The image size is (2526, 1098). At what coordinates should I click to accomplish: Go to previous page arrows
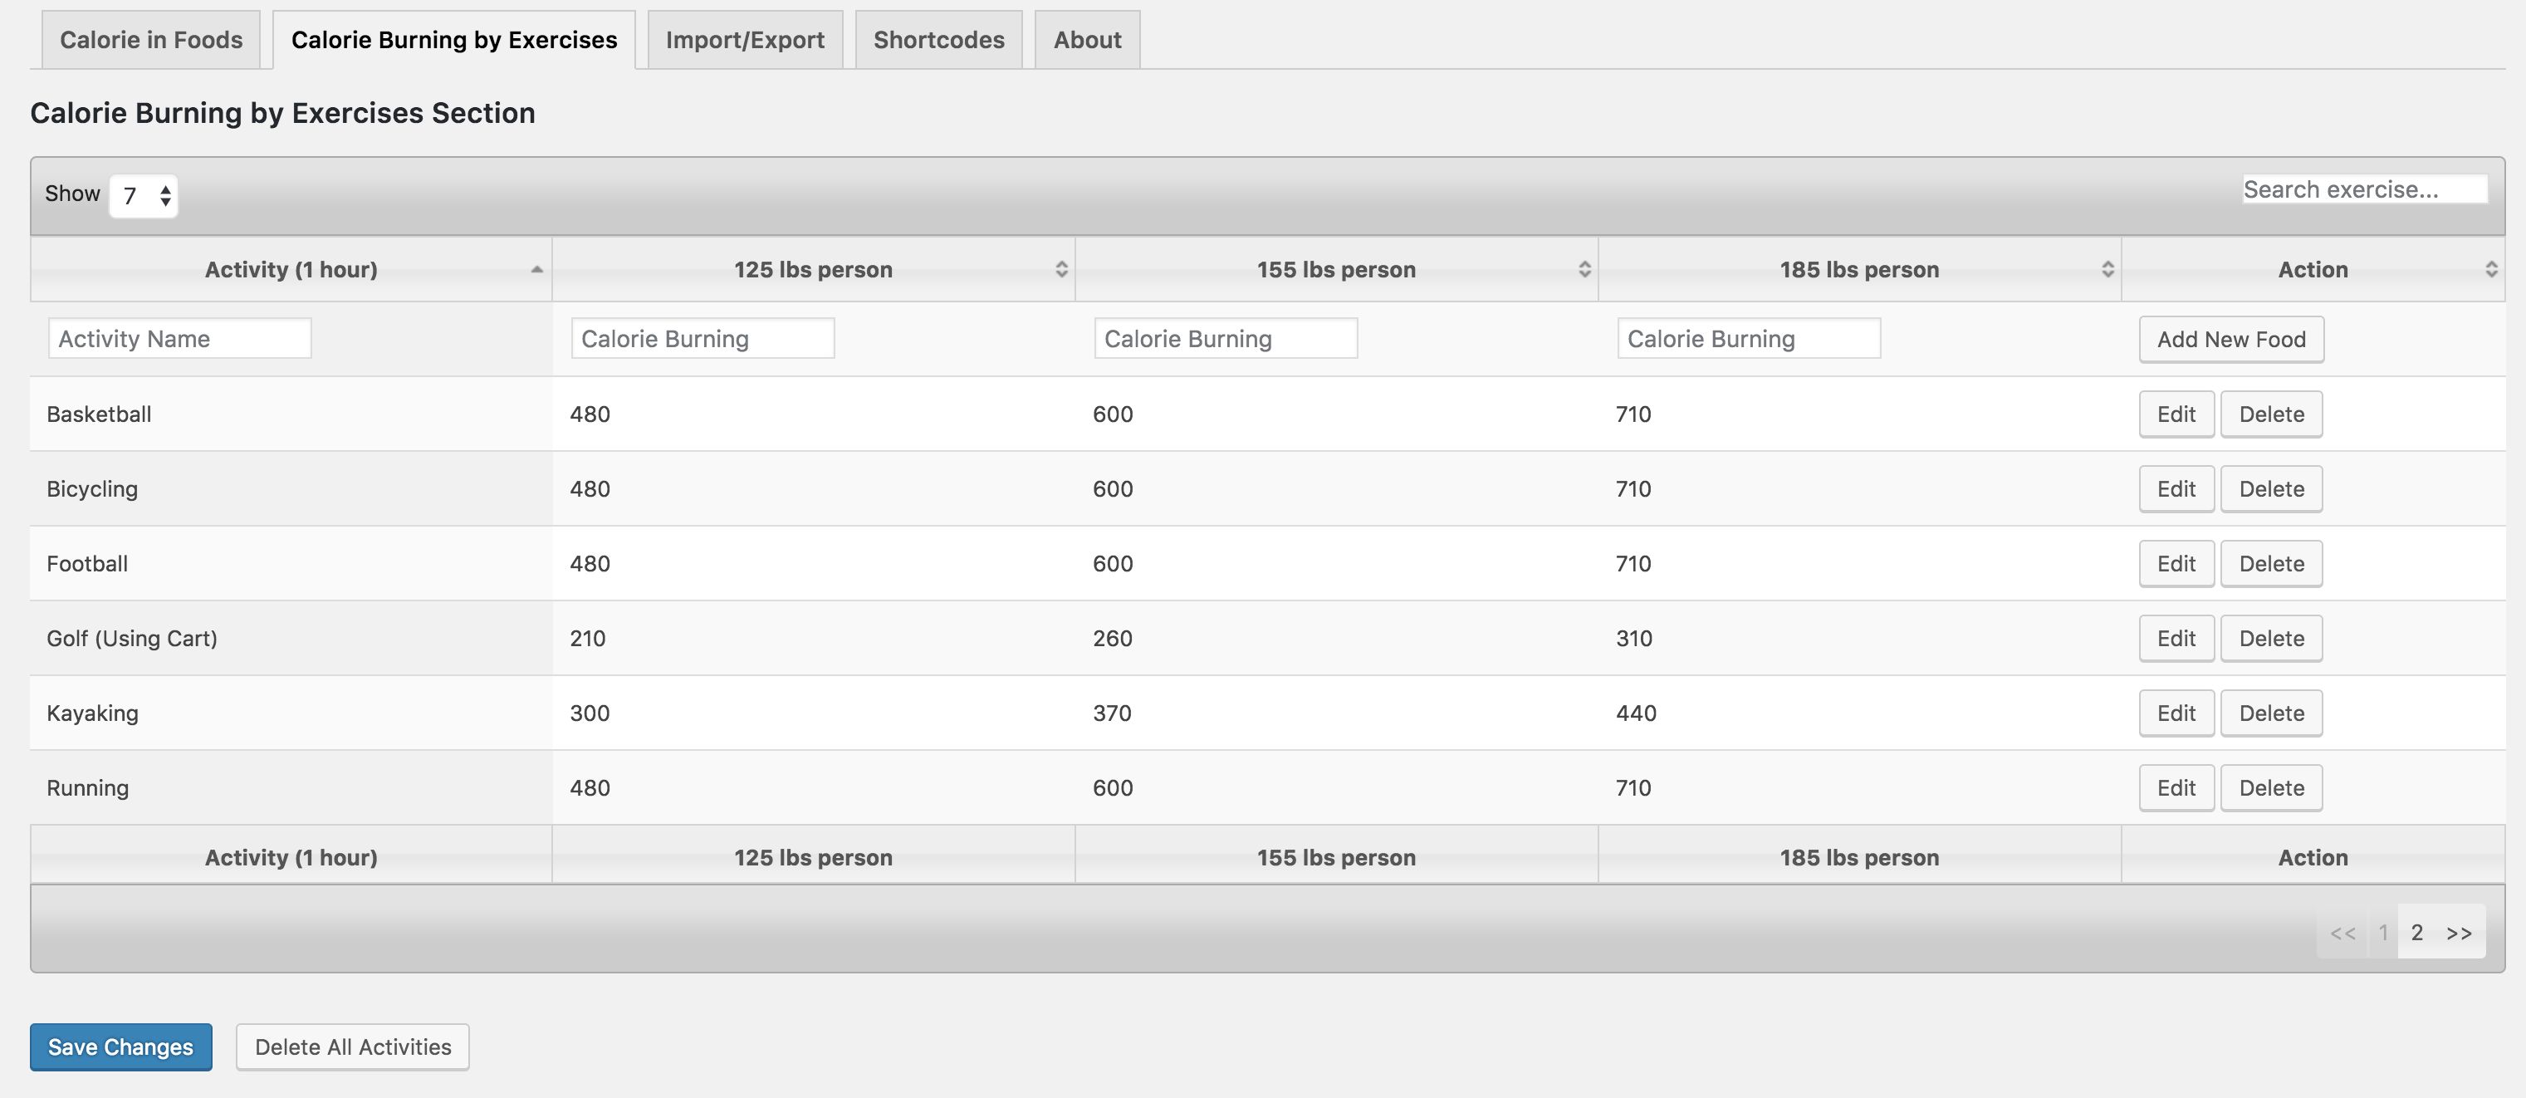click(x=2342, y=932)
